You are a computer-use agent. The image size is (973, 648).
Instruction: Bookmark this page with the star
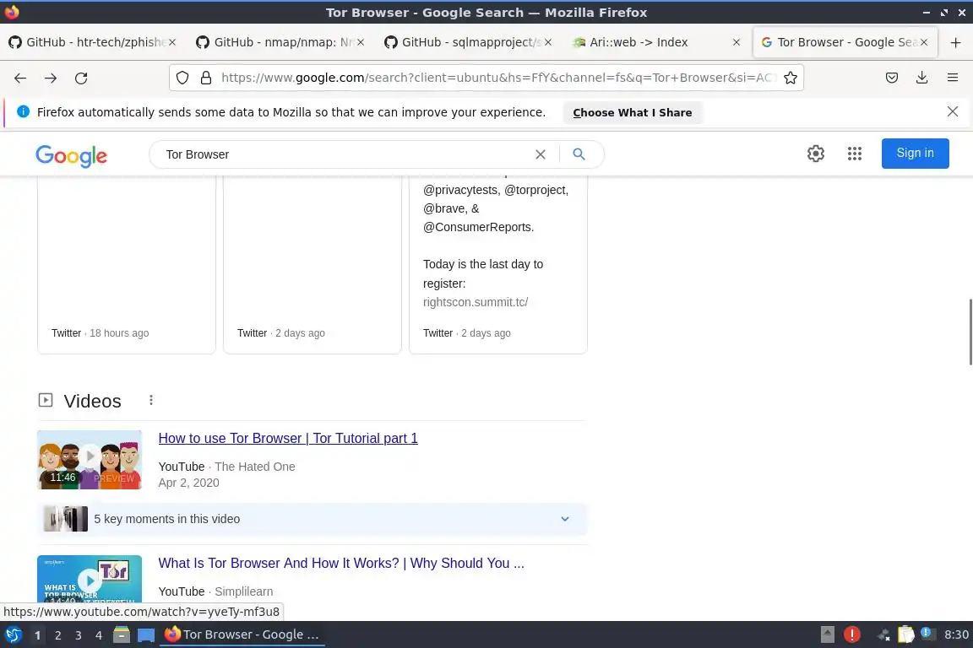pyautogui.click(x=790, y=78)
